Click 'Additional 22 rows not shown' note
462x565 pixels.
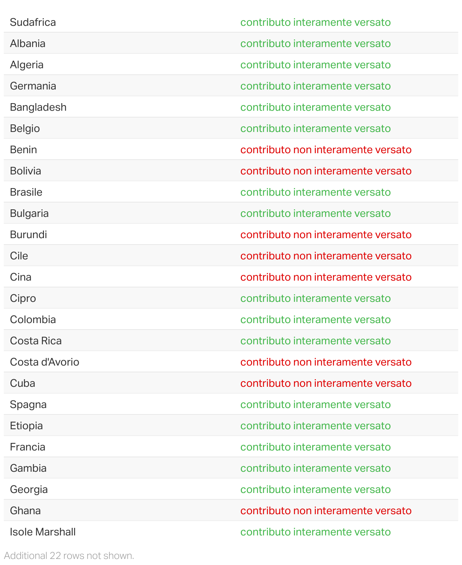(x=69, y=556)
